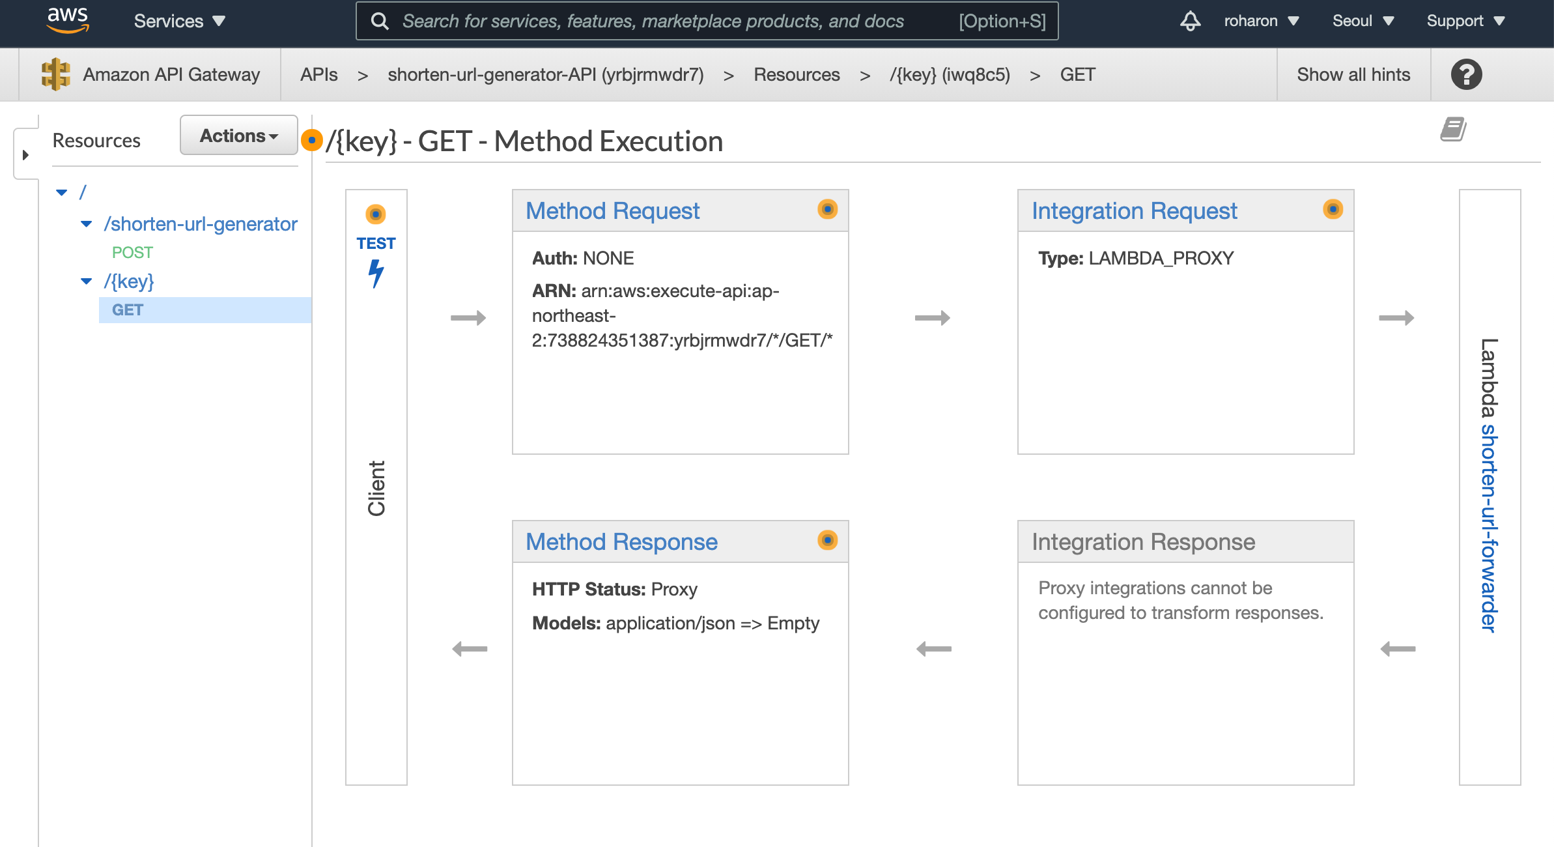Open the shorten-url-forwarder Lambda link
1554x847 pixels.
coord(1489,528)
